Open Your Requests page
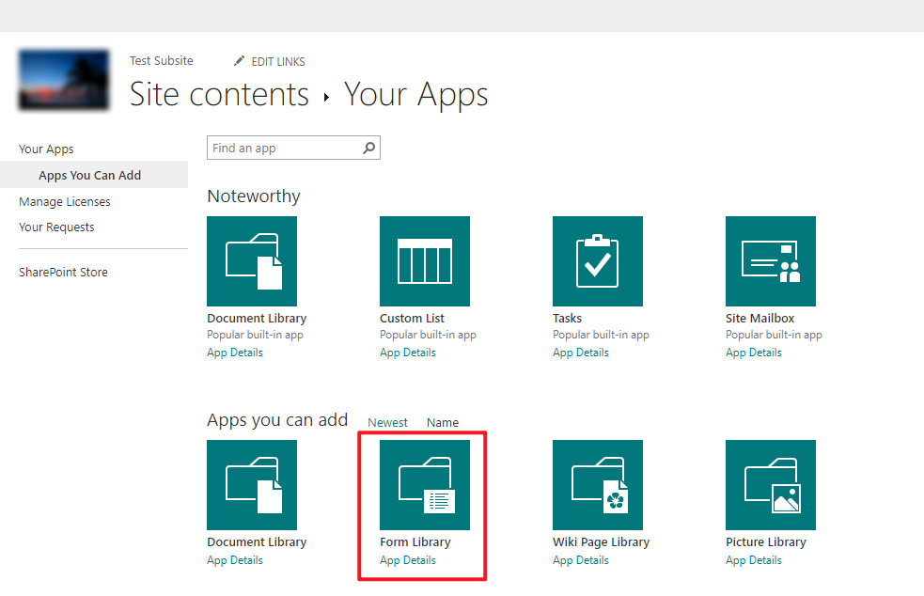Viewport: 924px width, 596px height. coord(56,227)
